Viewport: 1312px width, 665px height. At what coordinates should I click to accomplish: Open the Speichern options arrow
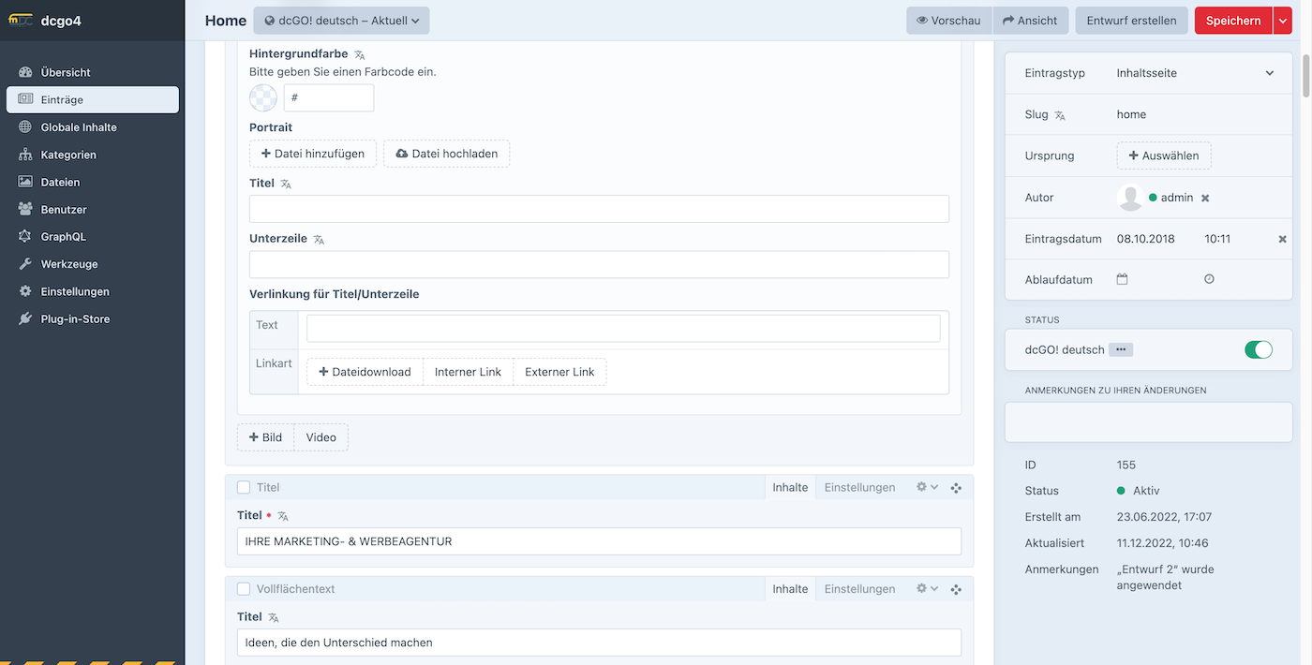click(x=1283, y=21)
